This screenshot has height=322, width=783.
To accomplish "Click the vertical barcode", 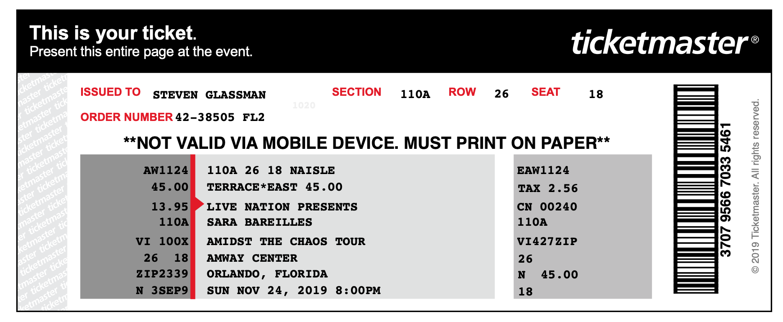I will (x=696, y=189).
